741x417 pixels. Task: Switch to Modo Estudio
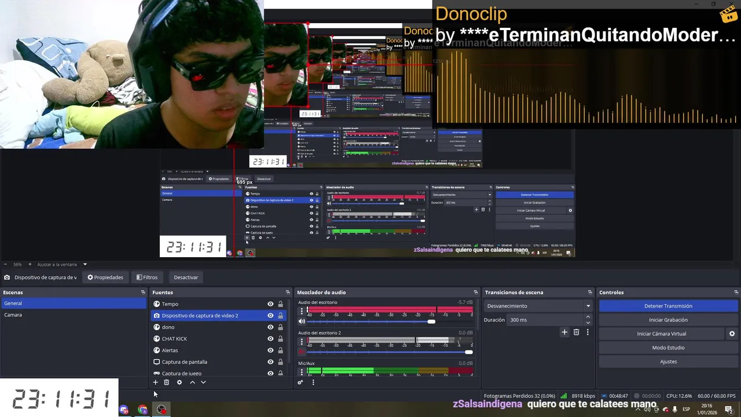click(668, 348)
